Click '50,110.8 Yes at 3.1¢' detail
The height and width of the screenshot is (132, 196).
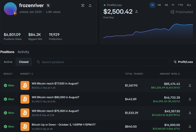[x=43, y=115]
